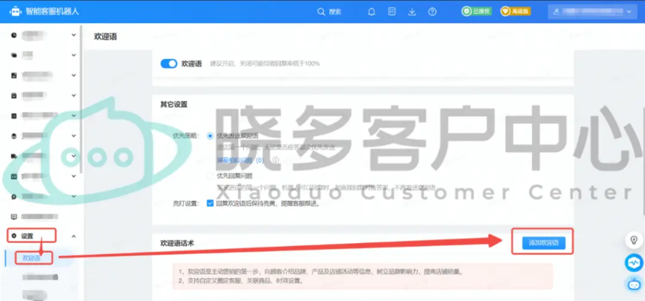Click the gear icon beside 设置
The width and height of the screenshot is (645, 301).
(14, 236)
